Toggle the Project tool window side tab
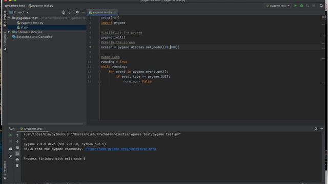The image size is (328, 184). [x=5, y=19]
